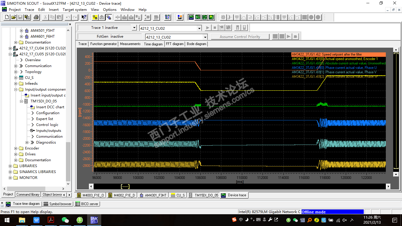Stop the trace with its stop button
This screenshot has height=226, width=402.
[x=215, y=28]
